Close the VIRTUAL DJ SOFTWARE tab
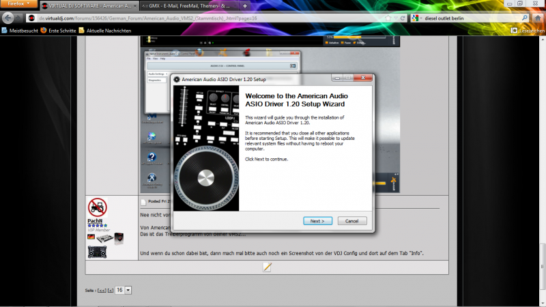Screen dimensions: 546x307 click(x=134, y=6)
